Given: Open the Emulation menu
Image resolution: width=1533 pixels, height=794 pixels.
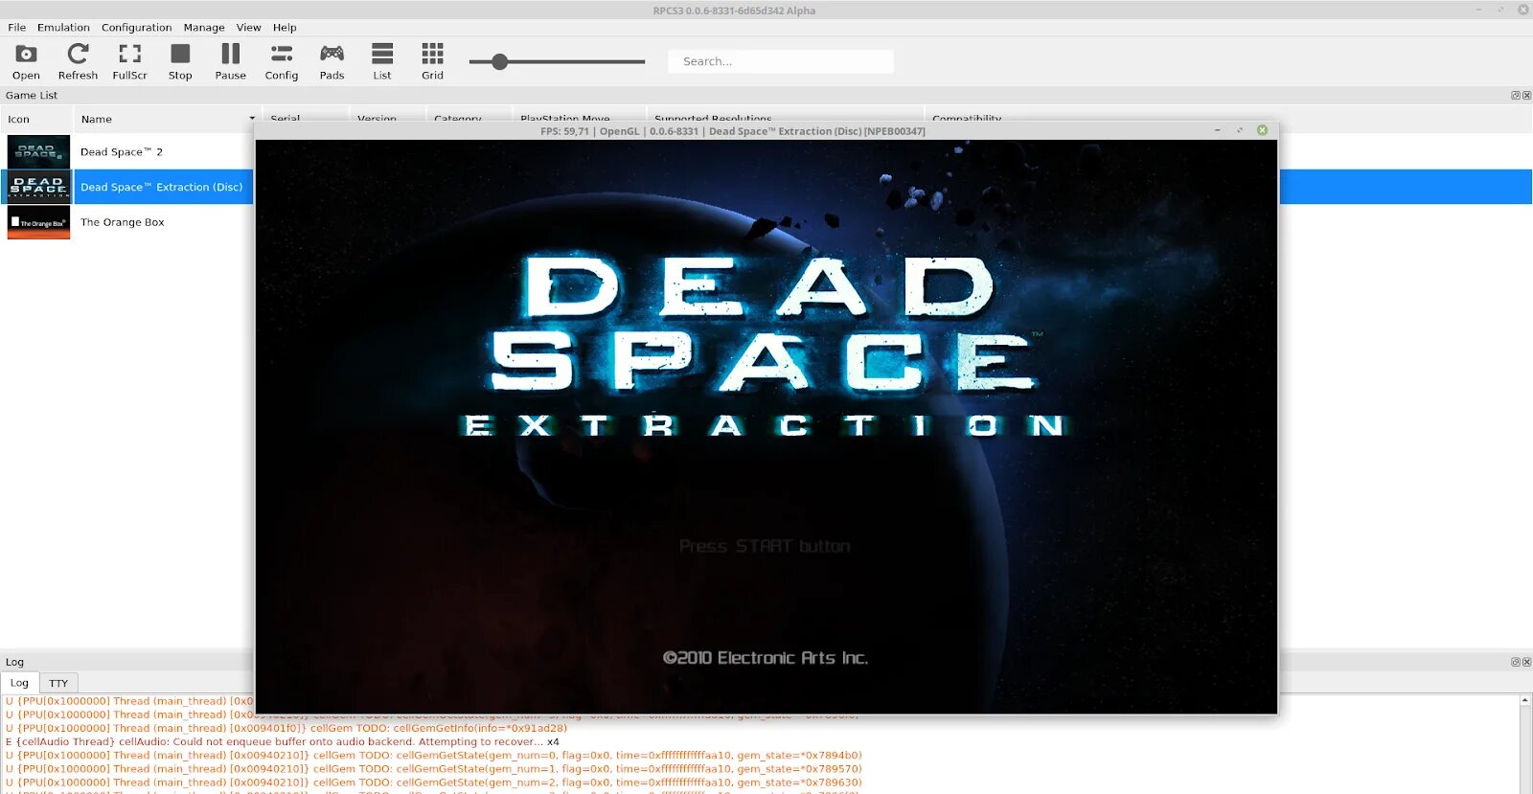Looking at the screenshot, I should [x=63, y=28].
